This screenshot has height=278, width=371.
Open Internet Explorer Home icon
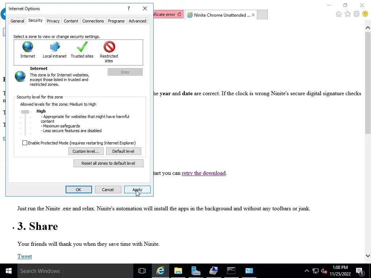pyautogui.click(x=339, y=14)
